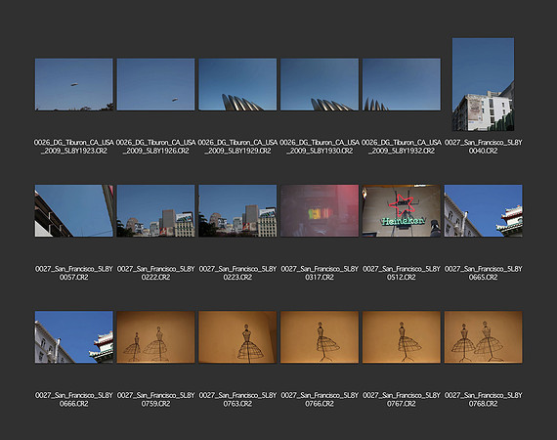Click filename ending _2009_5L8Y1923.CR2
This screenshot has width=557, height=440.
click(x=74, y=147)
